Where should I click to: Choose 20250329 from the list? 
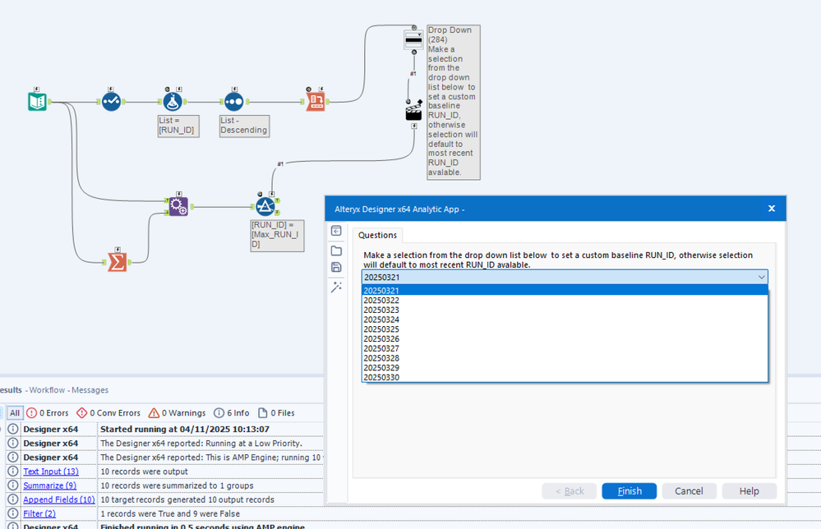pyautogui.click(x=565, y=367)
